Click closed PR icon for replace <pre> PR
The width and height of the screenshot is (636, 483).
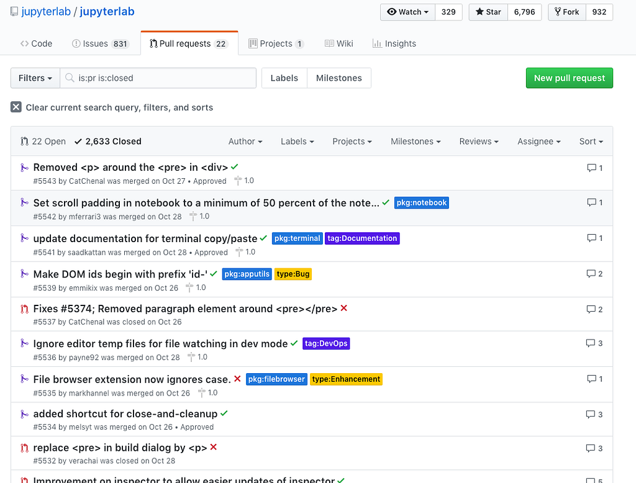point(24,448)
